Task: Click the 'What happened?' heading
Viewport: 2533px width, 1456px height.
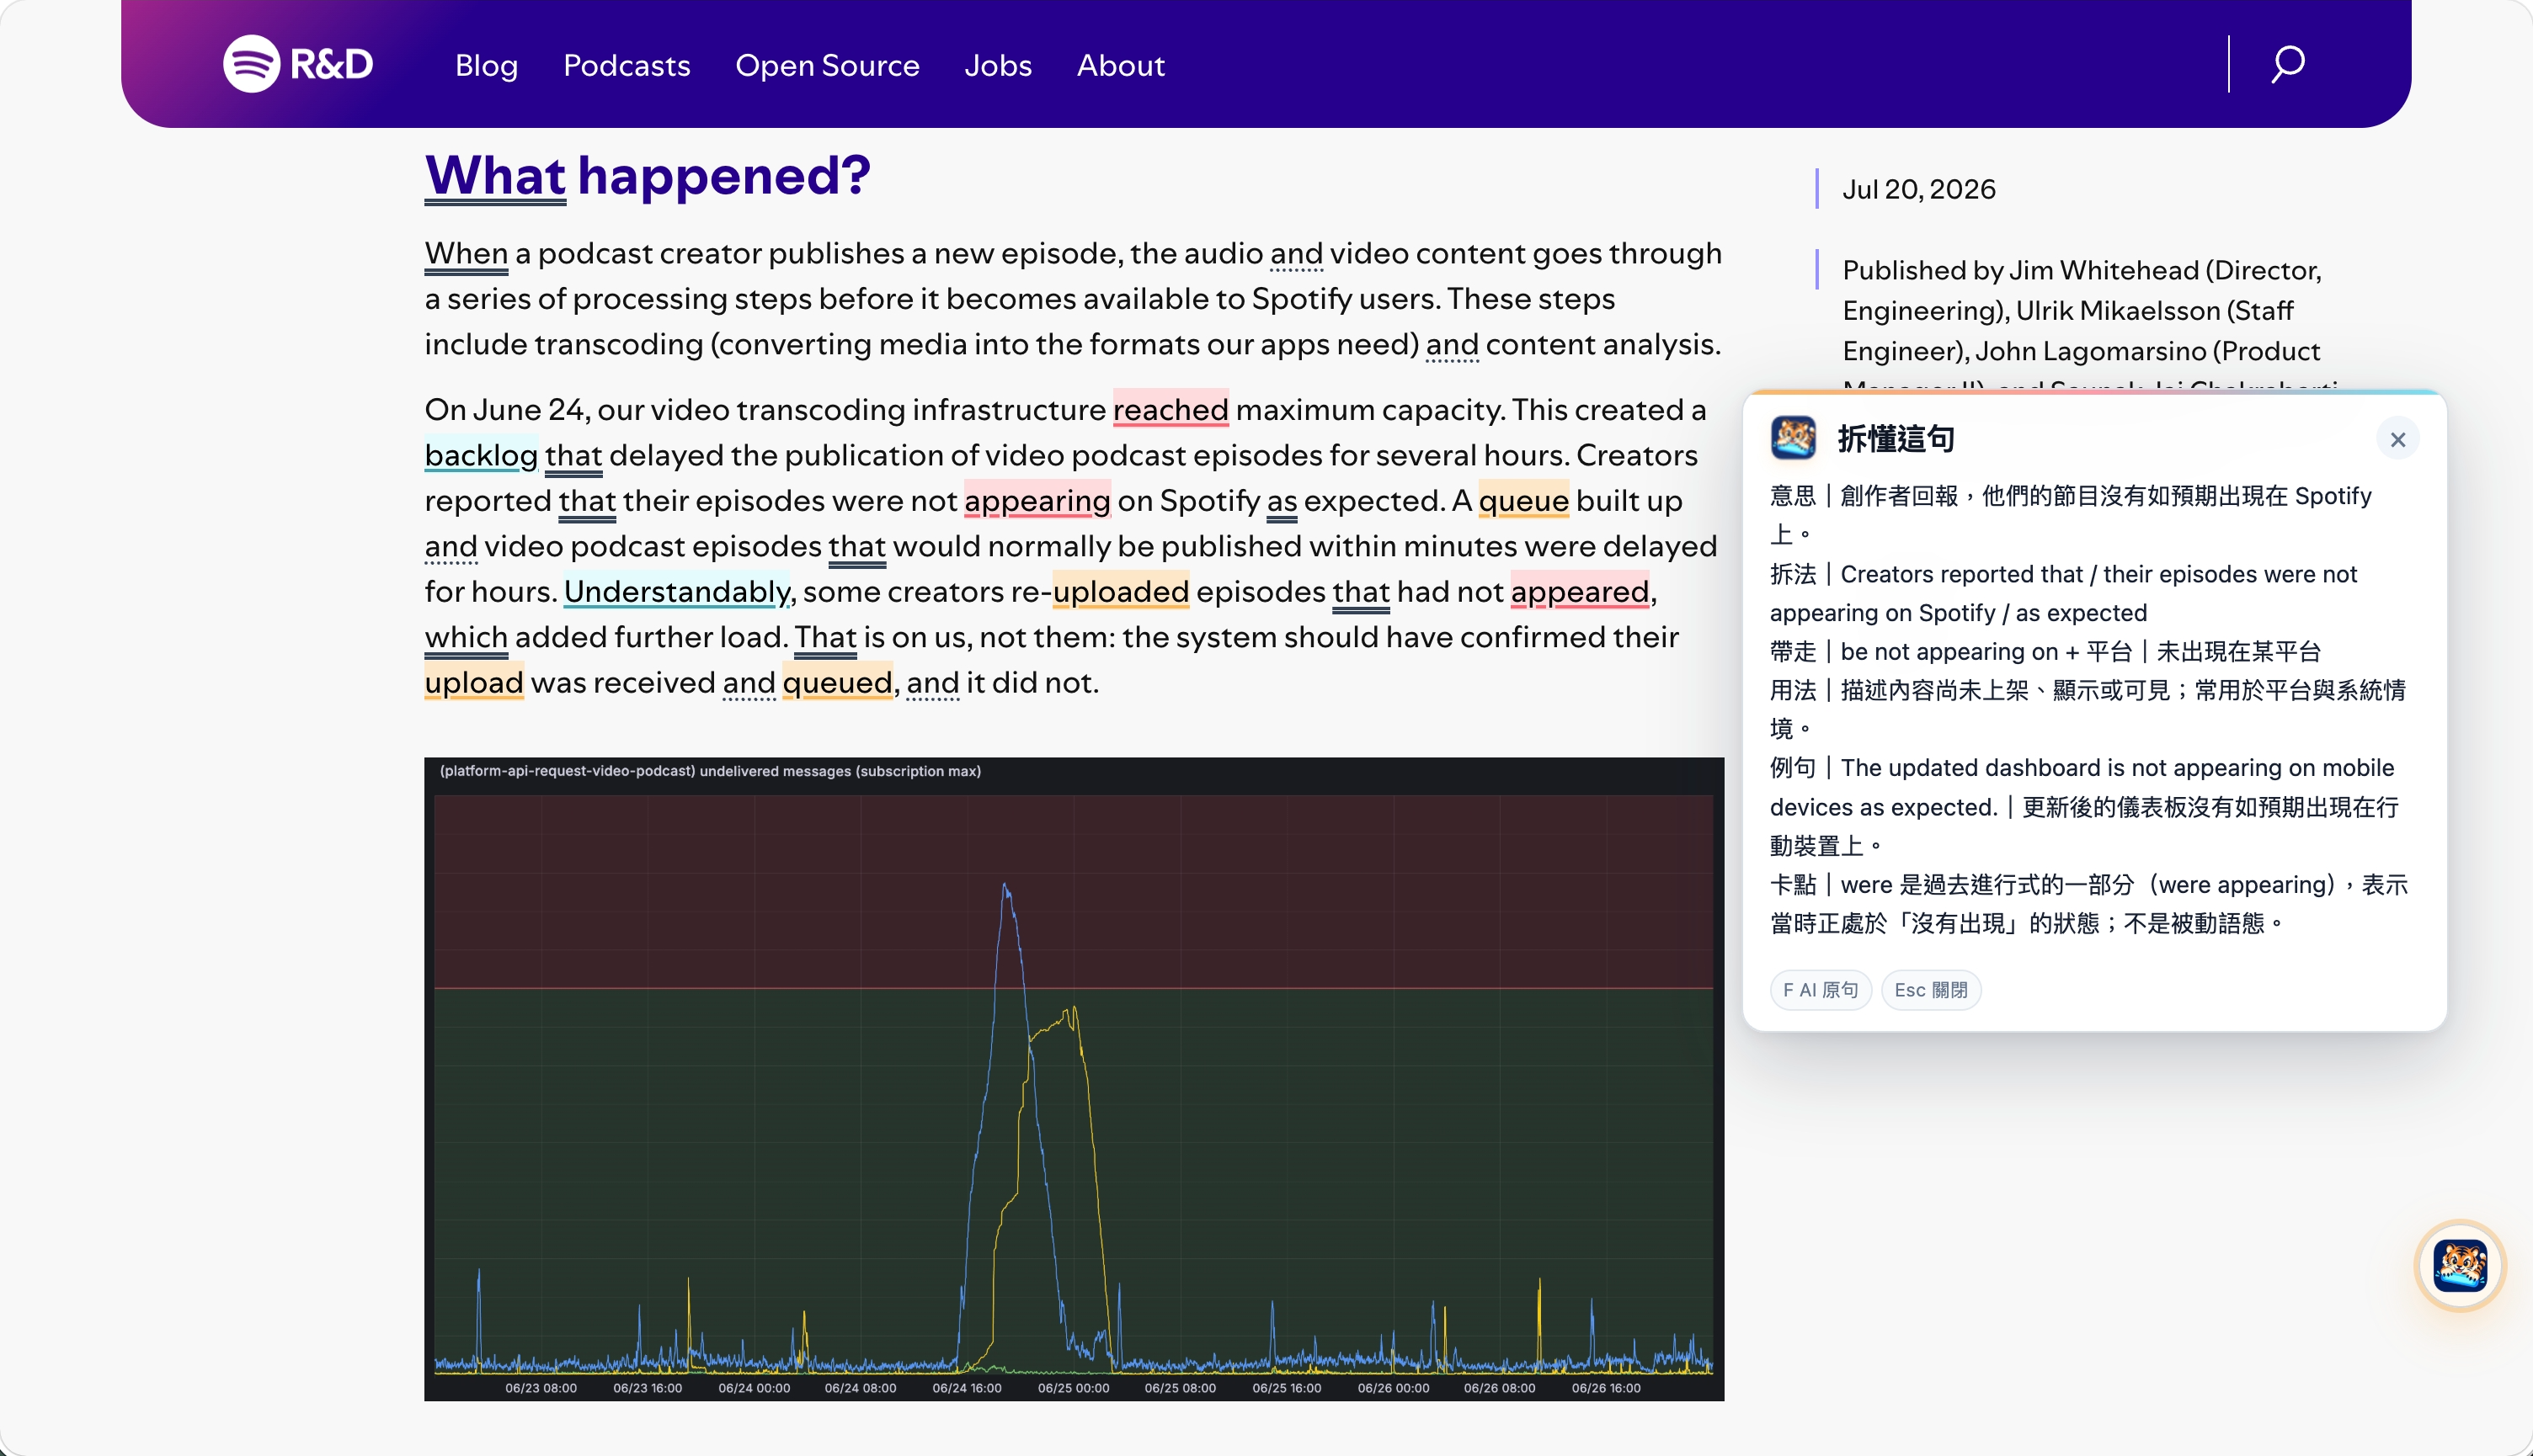Action: (x=648, y=176)
